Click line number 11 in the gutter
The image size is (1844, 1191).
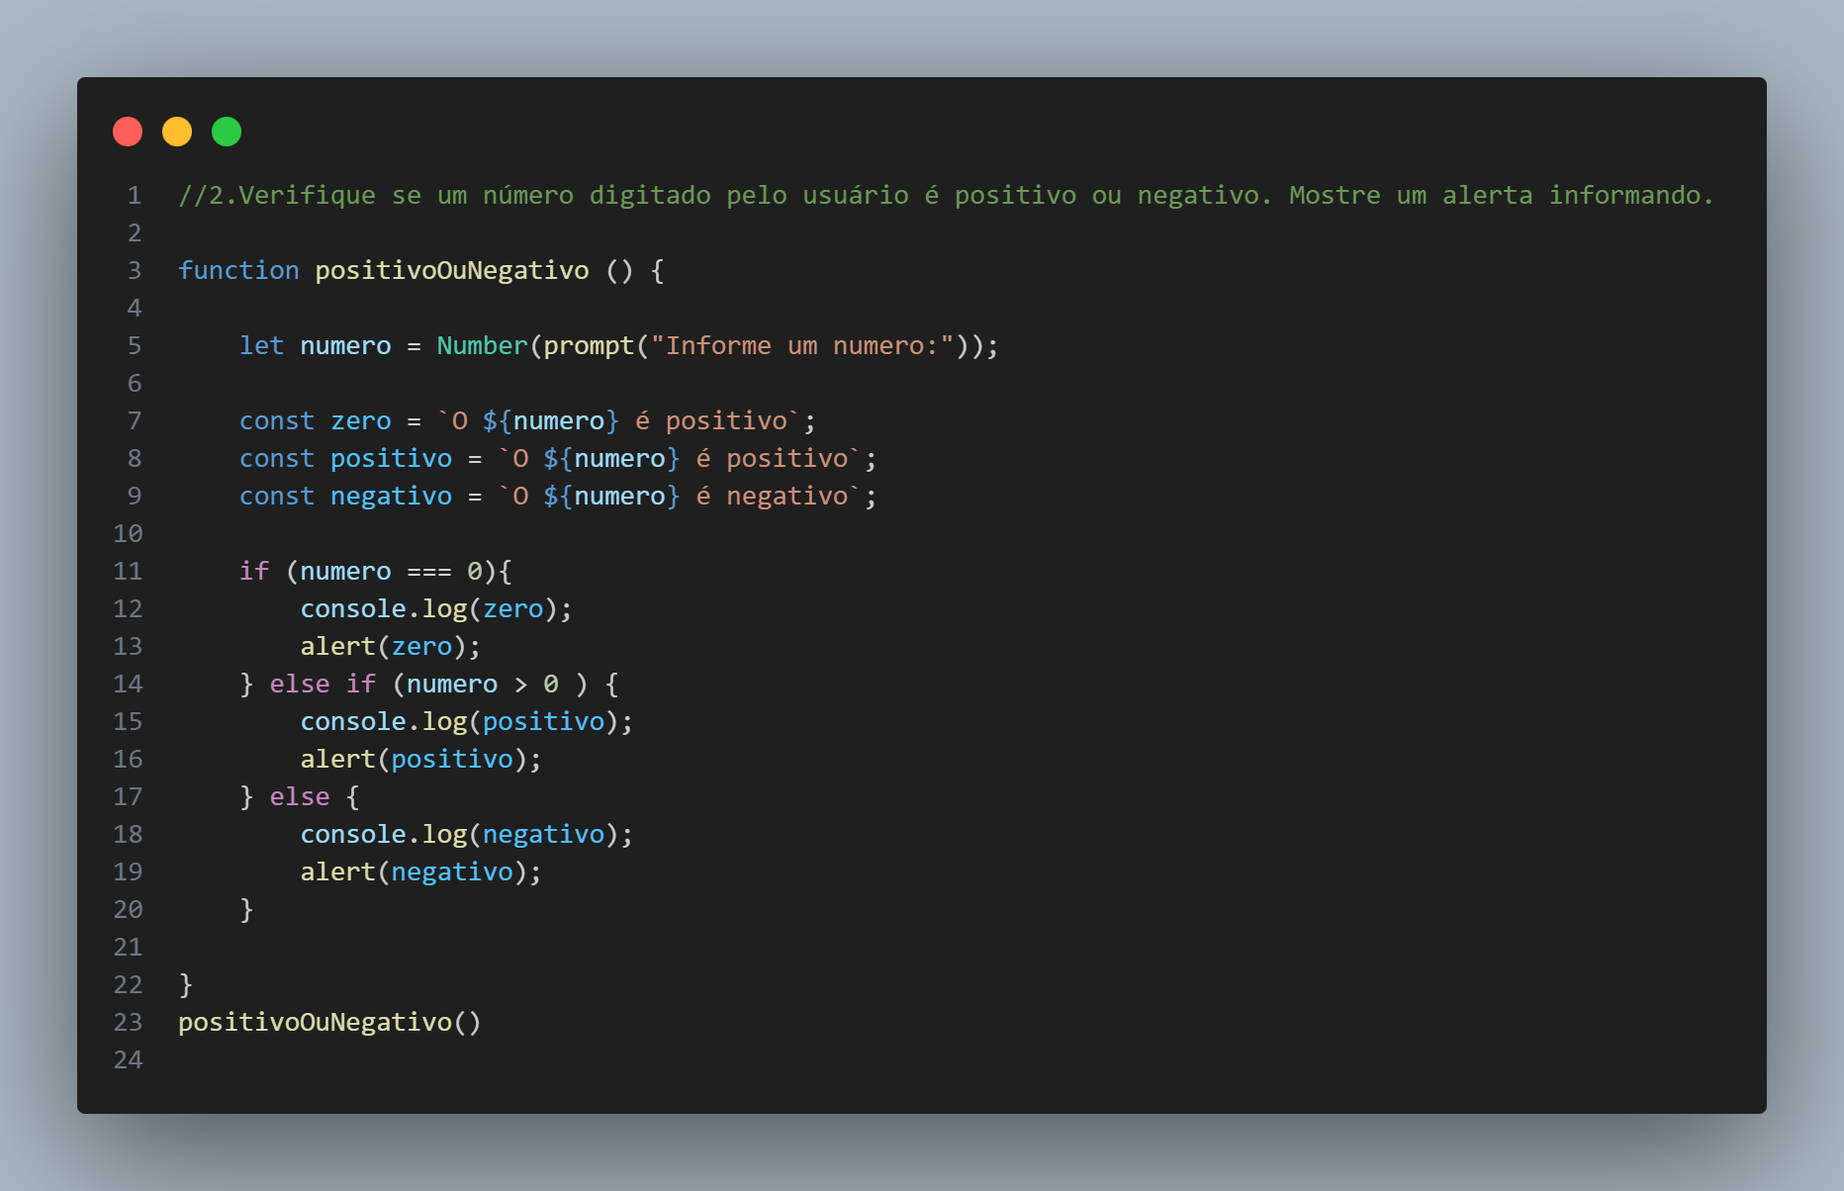pos(128,572)
